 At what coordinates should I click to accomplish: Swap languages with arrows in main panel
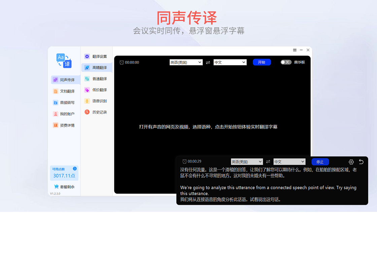208,62
